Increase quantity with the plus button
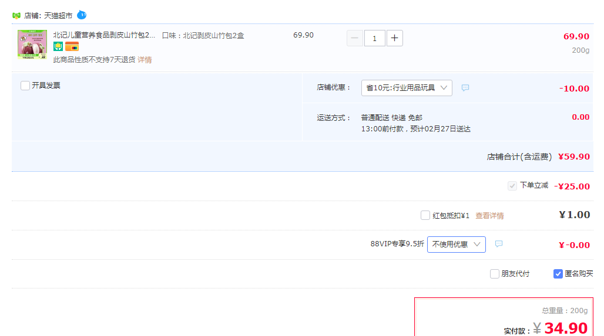This screenshot has width=604, height=336. pyautogui.click(x=394, y=38)
